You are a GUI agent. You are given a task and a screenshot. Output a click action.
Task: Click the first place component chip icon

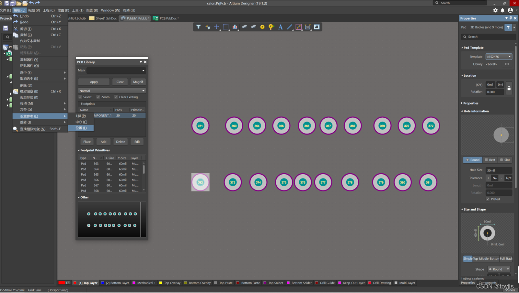point(244,27)
